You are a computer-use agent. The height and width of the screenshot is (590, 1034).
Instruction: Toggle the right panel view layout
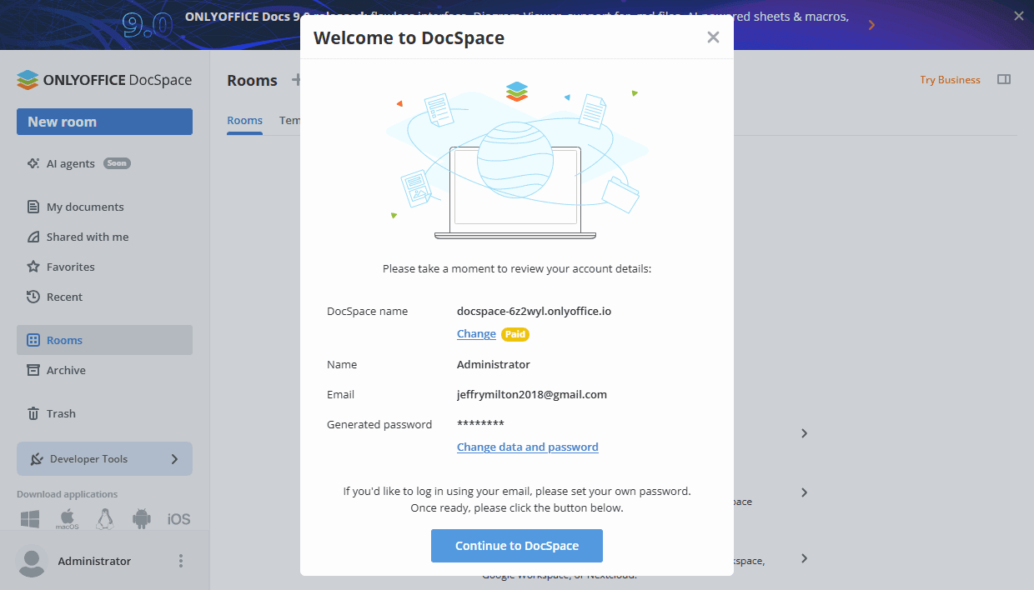[x=1004, y=79]
